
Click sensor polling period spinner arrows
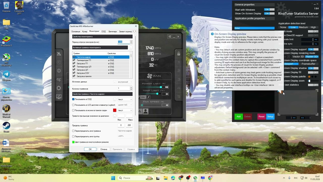click(131, 42)
